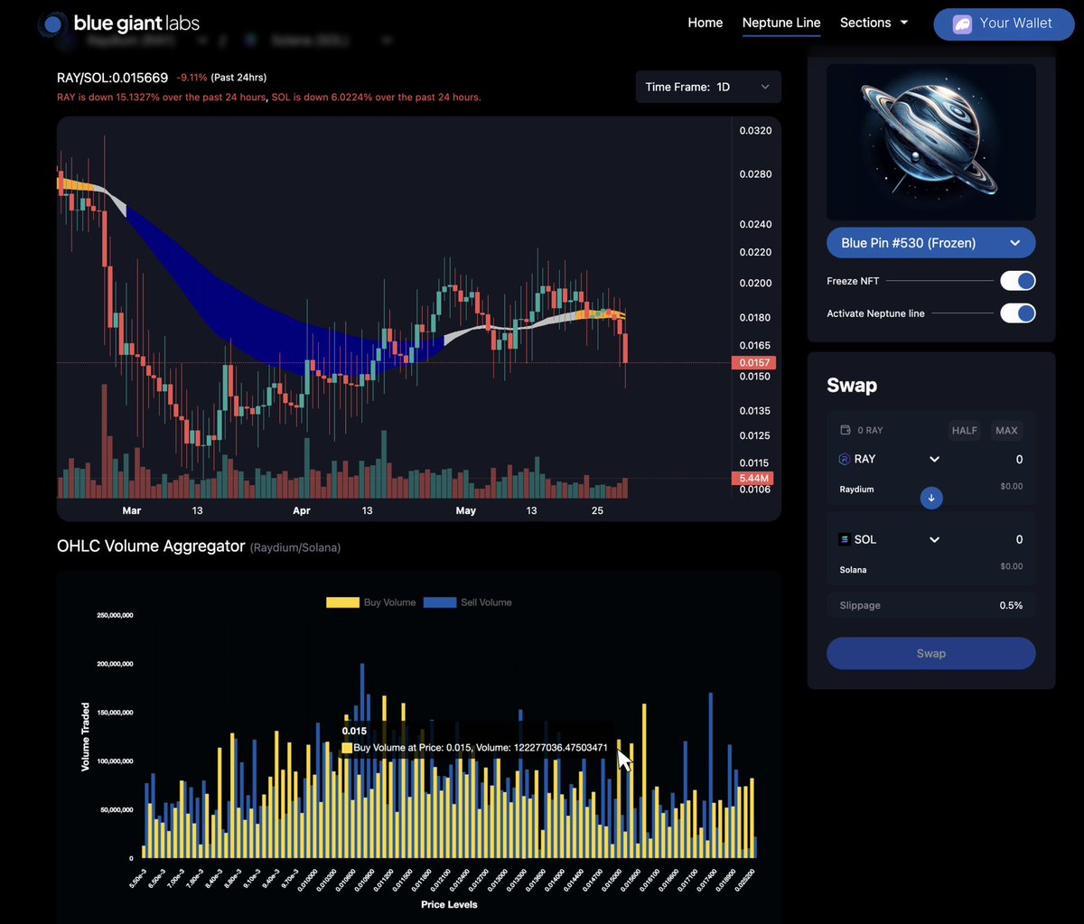Toggle the Sell Volume legend entry
Viewport: 1084px width, 924px height.
point(468,602)
